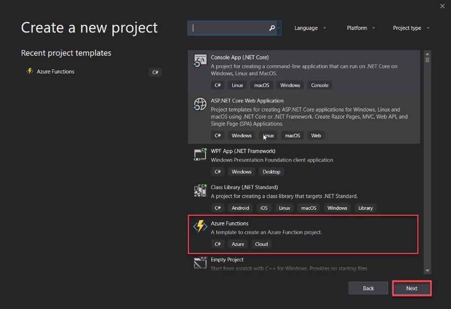Click the scrollbar down arrow
The image size is (451, 309).
427,271
